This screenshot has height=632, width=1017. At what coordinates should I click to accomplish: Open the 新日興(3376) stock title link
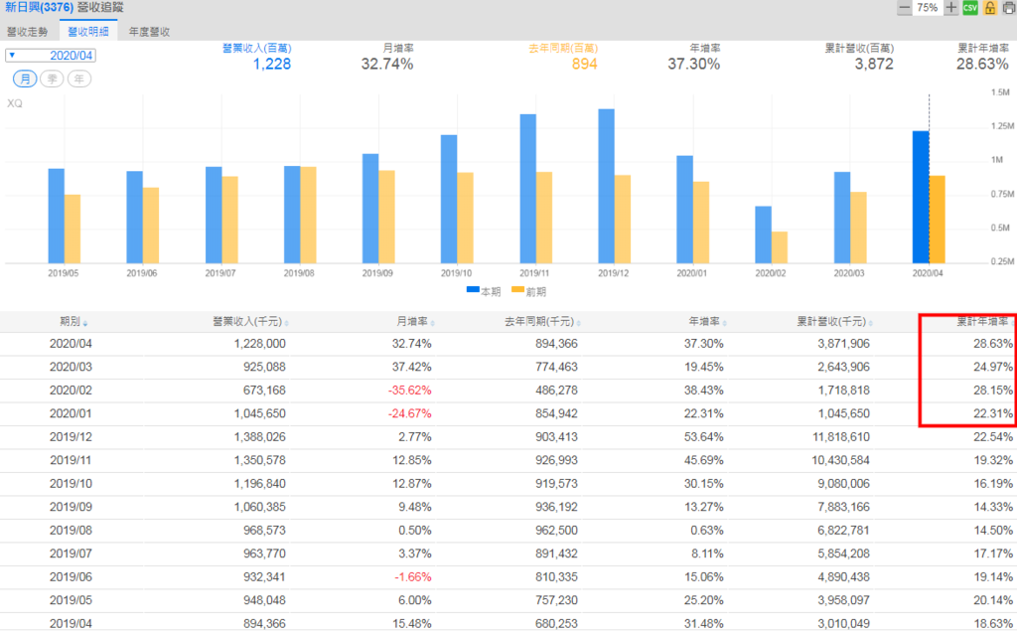[39, 7]
